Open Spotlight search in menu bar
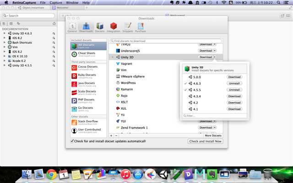Image resolution: width=293 pixels, height=183 pixels. [278, 3]
